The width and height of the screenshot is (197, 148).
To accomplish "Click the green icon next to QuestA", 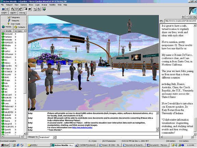I will [x=3, y=129].
